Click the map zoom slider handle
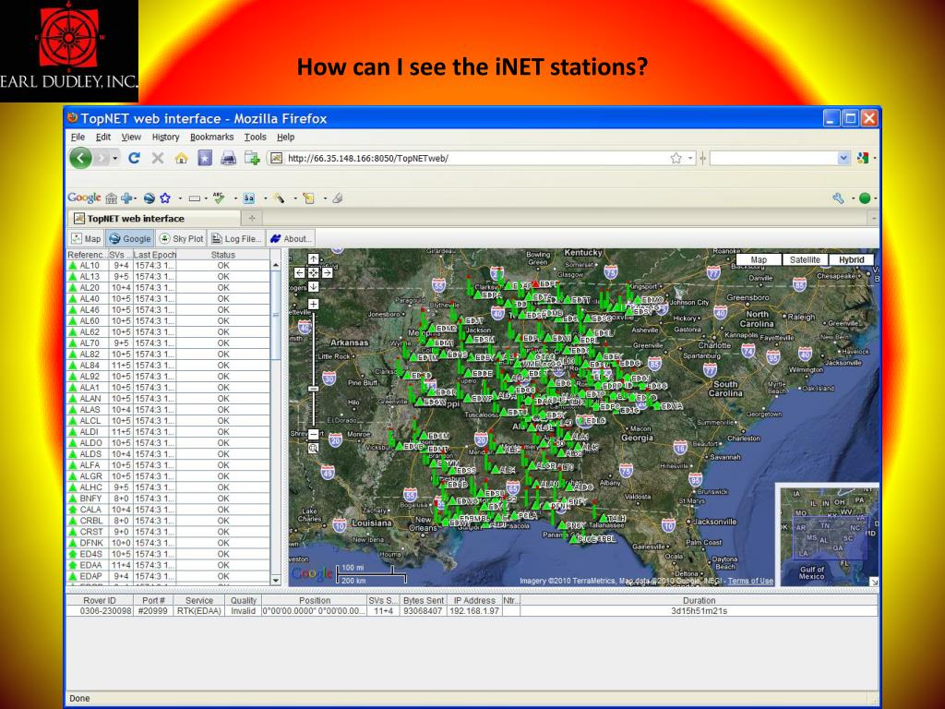The width and height of the screenshot is (945, 709). click(x=314, y=389)
